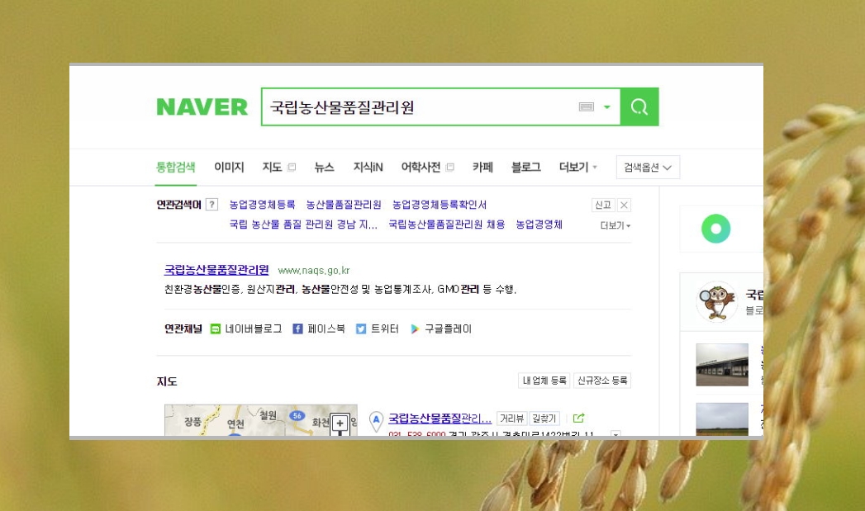Open the 트위터 channel link
The image size is (865, 511).
pos(378,329)
